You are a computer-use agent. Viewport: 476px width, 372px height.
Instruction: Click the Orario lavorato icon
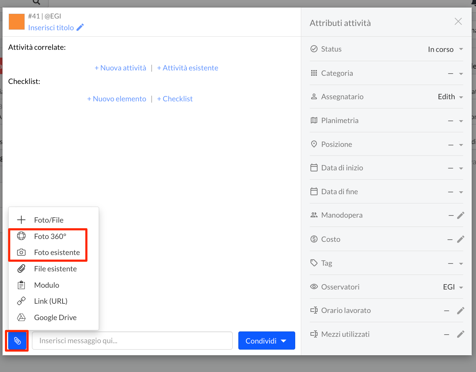coord(314,310)
